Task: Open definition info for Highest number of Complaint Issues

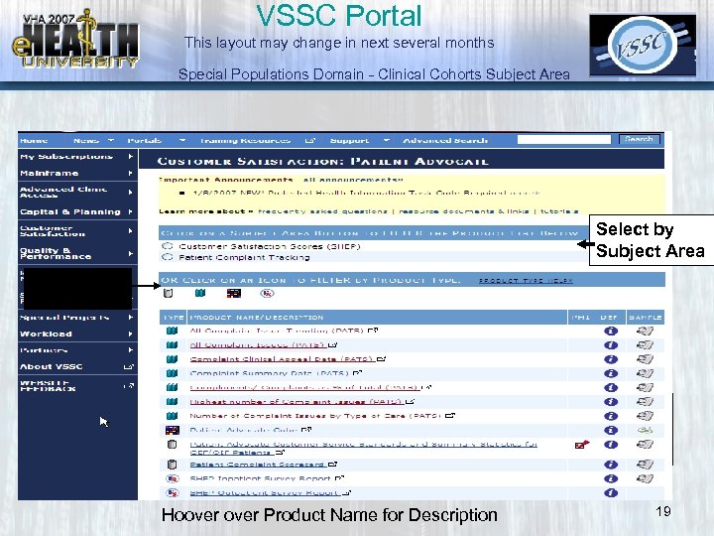Action: [x=611, y=402]
